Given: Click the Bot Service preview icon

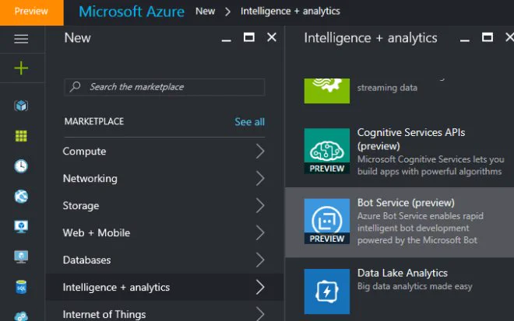Looking at the screenshot, I should pos(327,222).
